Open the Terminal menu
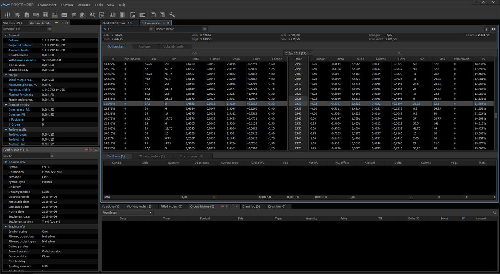The image size is (500, 274). 67,5
